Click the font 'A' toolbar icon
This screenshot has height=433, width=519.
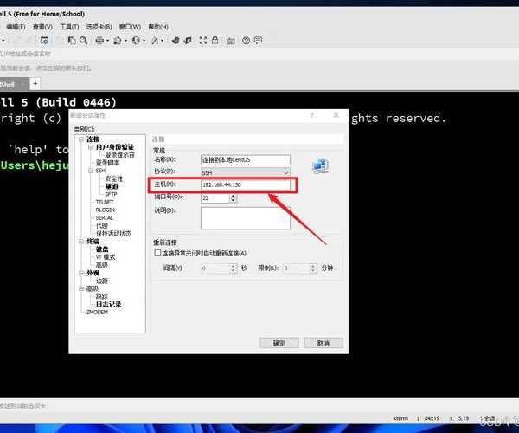coord(156,40)
